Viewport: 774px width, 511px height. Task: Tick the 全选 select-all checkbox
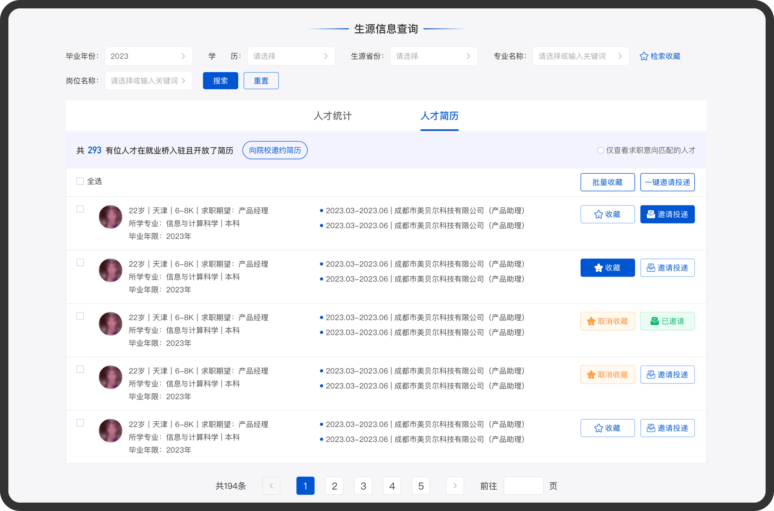(x=80, y=181)
